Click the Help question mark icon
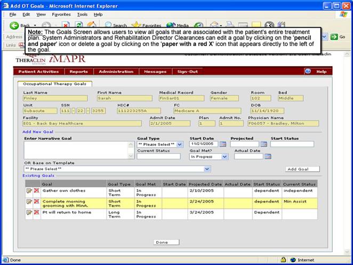The width and height of the screenshot is (353, 265). [308, 71]
